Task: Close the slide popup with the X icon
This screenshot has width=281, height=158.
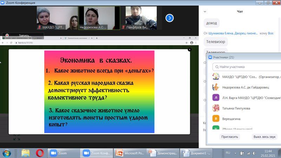Action: coord(189,50)
